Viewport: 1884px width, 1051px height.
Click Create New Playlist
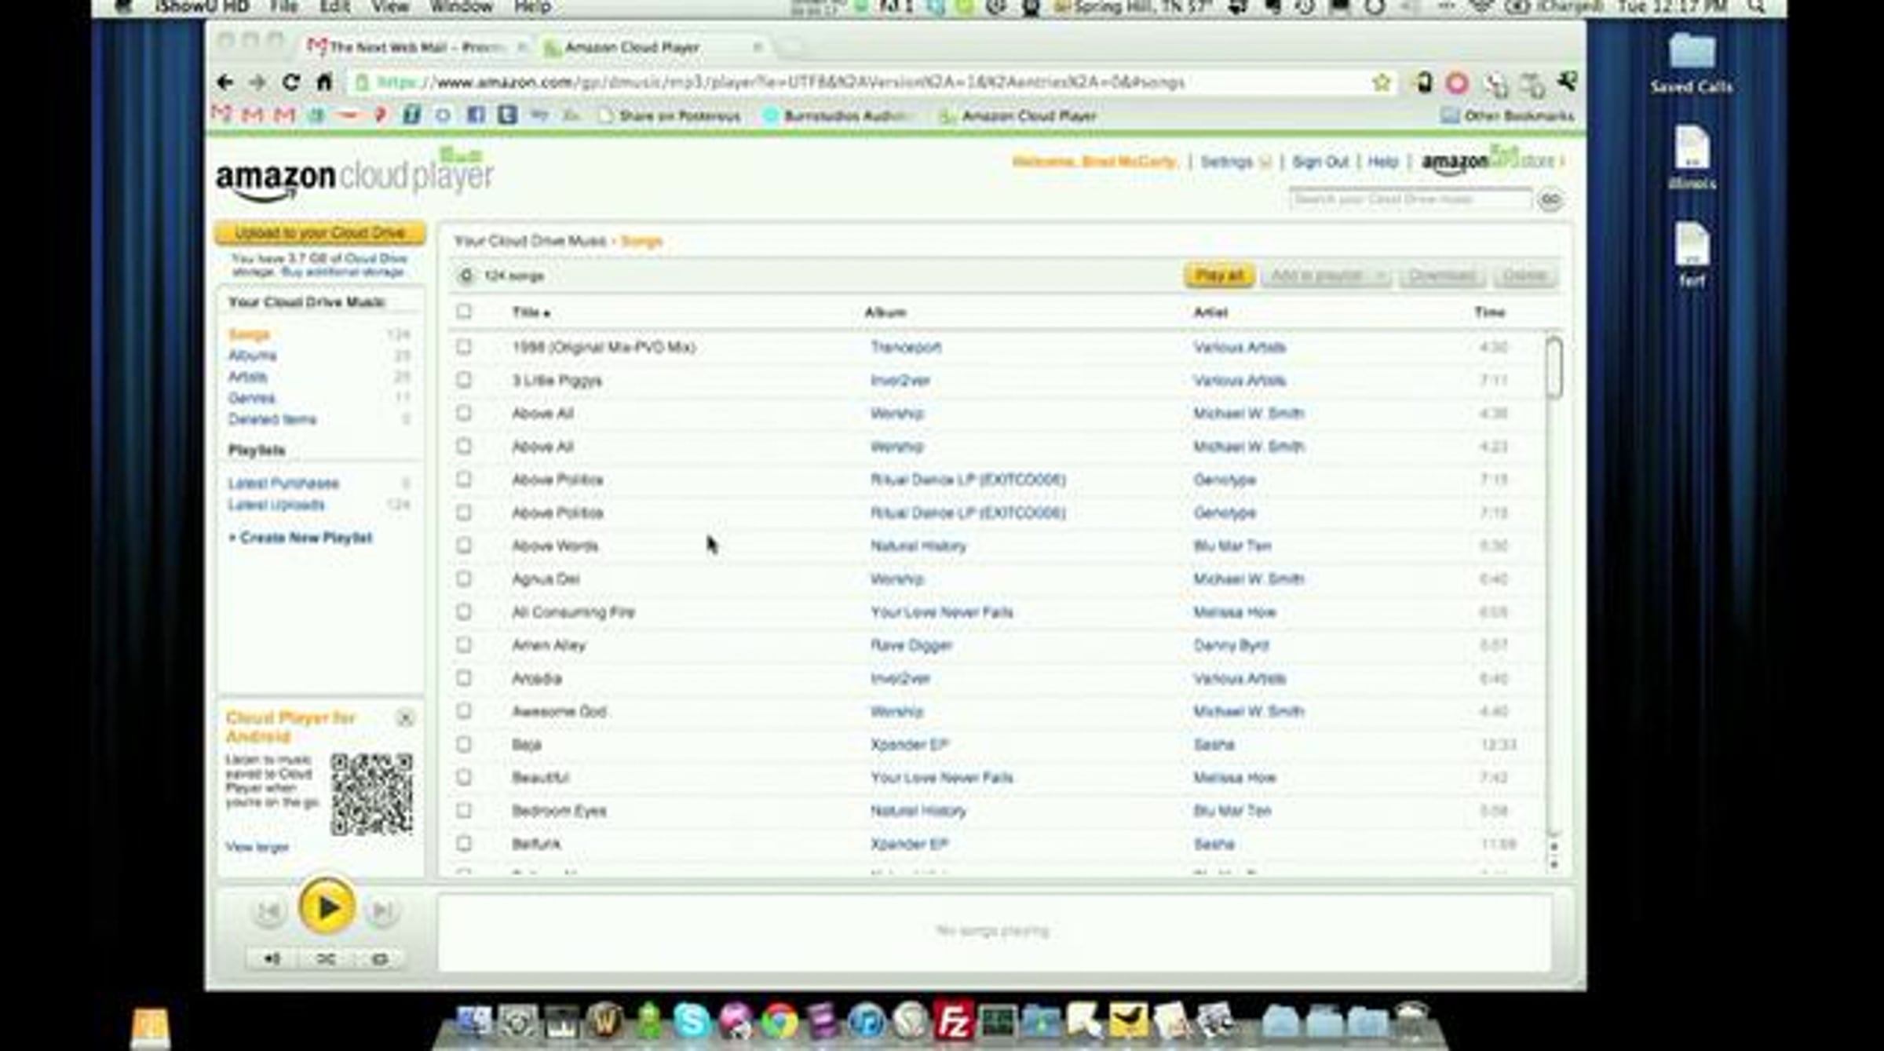(301, 538)
